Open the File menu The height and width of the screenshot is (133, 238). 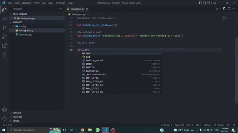10,3
